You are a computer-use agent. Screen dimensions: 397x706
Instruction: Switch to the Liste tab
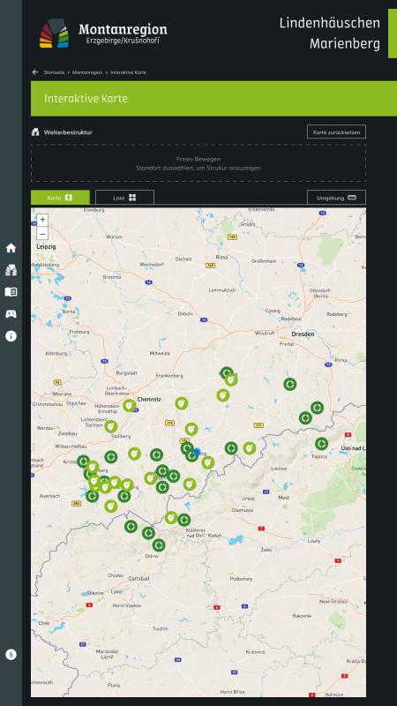pyautogui.click(x=124, y=198)
